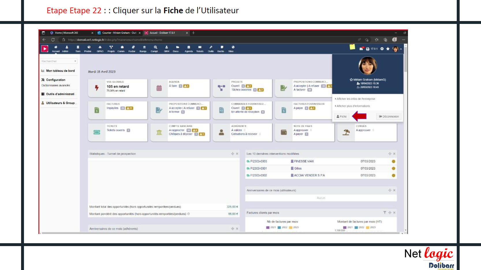
Task: Click the Tickets module icon
Action: (x=200, y=49)
